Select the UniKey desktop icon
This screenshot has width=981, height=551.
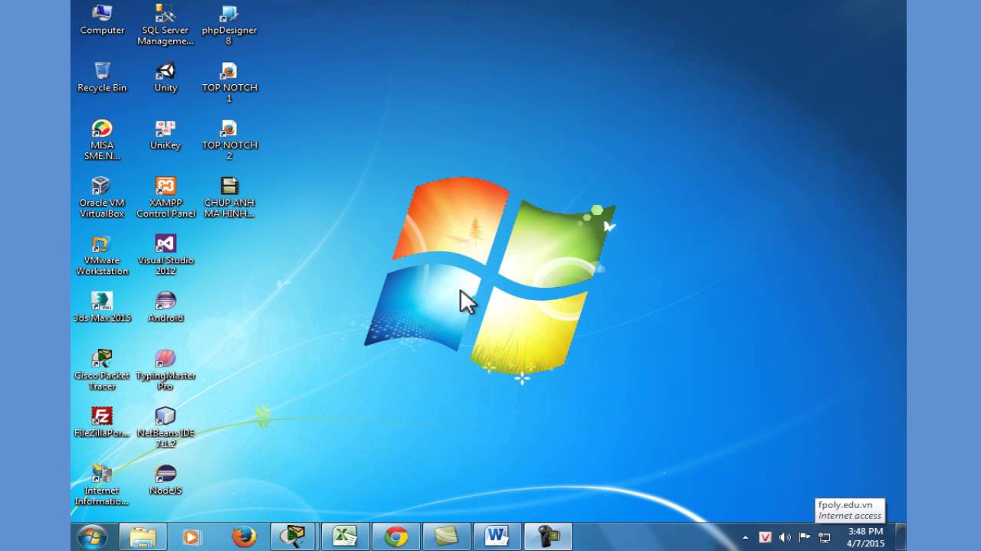(x=166, y=135)
